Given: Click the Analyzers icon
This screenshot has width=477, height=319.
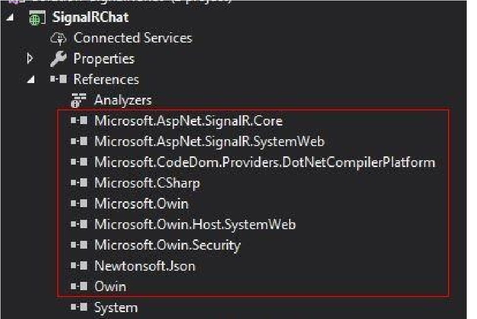Looking at the screenshot, I should [x=78, y=101].
